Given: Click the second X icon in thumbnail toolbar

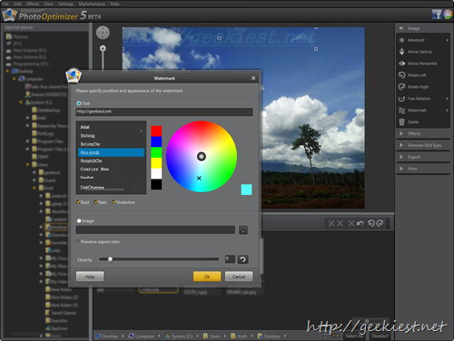Looking at the screenshot, I should (340, 223).
